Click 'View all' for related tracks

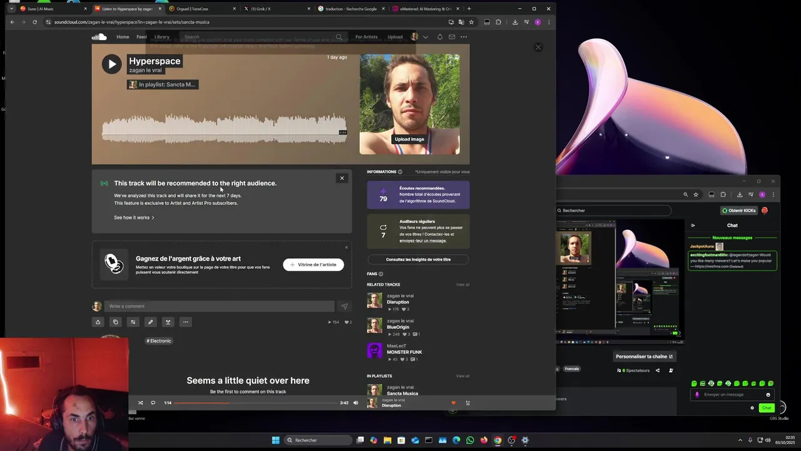462,284
